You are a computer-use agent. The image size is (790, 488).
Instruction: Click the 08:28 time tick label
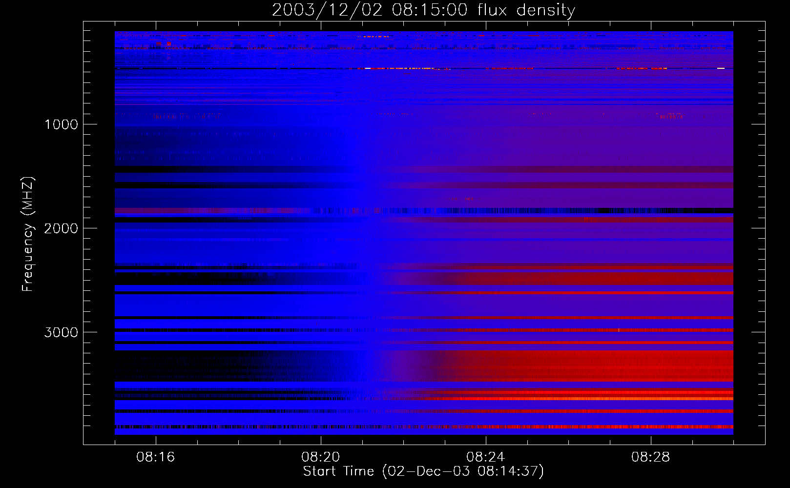point(651,457)
